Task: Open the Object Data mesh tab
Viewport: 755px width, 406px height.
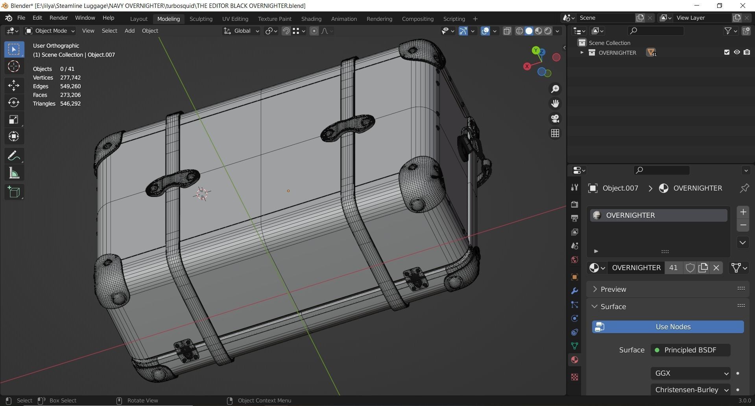Action: 574,346
